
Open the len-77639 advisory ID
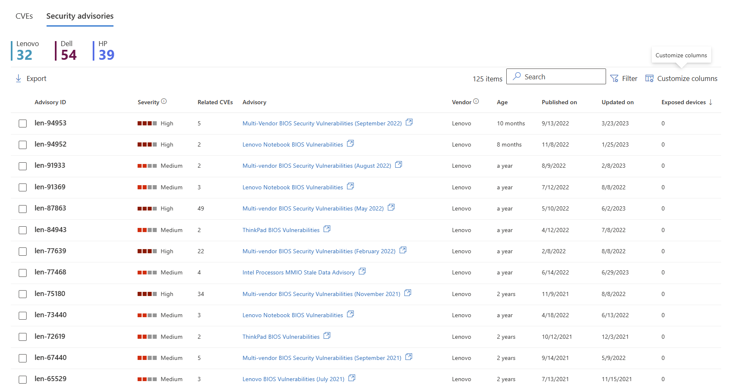(x=50, y=251)
